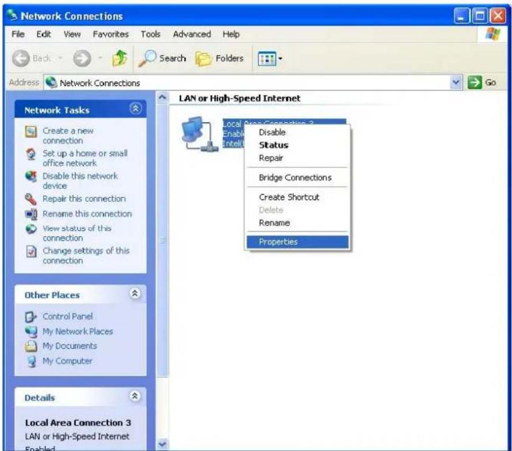Open the Views dropdown arrow
This screenshot has height=451, width=512.
280,59
